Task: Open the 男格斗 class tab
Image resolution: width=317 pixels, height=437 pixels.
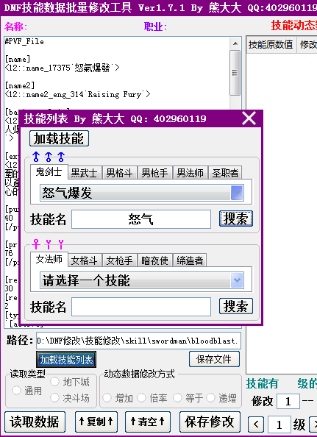Action: [119, 173]
